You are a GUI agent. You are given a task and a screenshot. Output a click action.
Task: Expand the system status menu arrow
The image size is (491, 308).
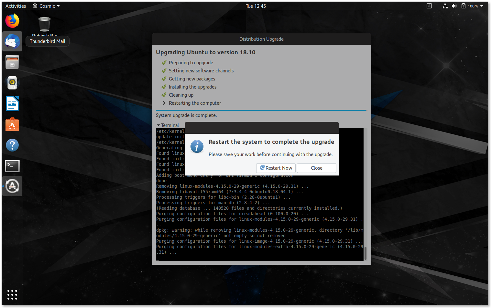(482, 6)
